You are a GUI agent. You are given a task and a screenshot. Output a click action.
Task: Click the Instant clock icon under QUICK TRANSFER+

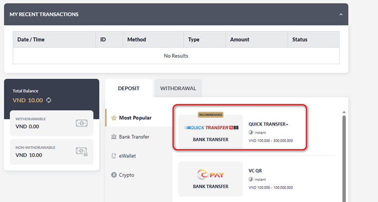[x=251, y=133]
